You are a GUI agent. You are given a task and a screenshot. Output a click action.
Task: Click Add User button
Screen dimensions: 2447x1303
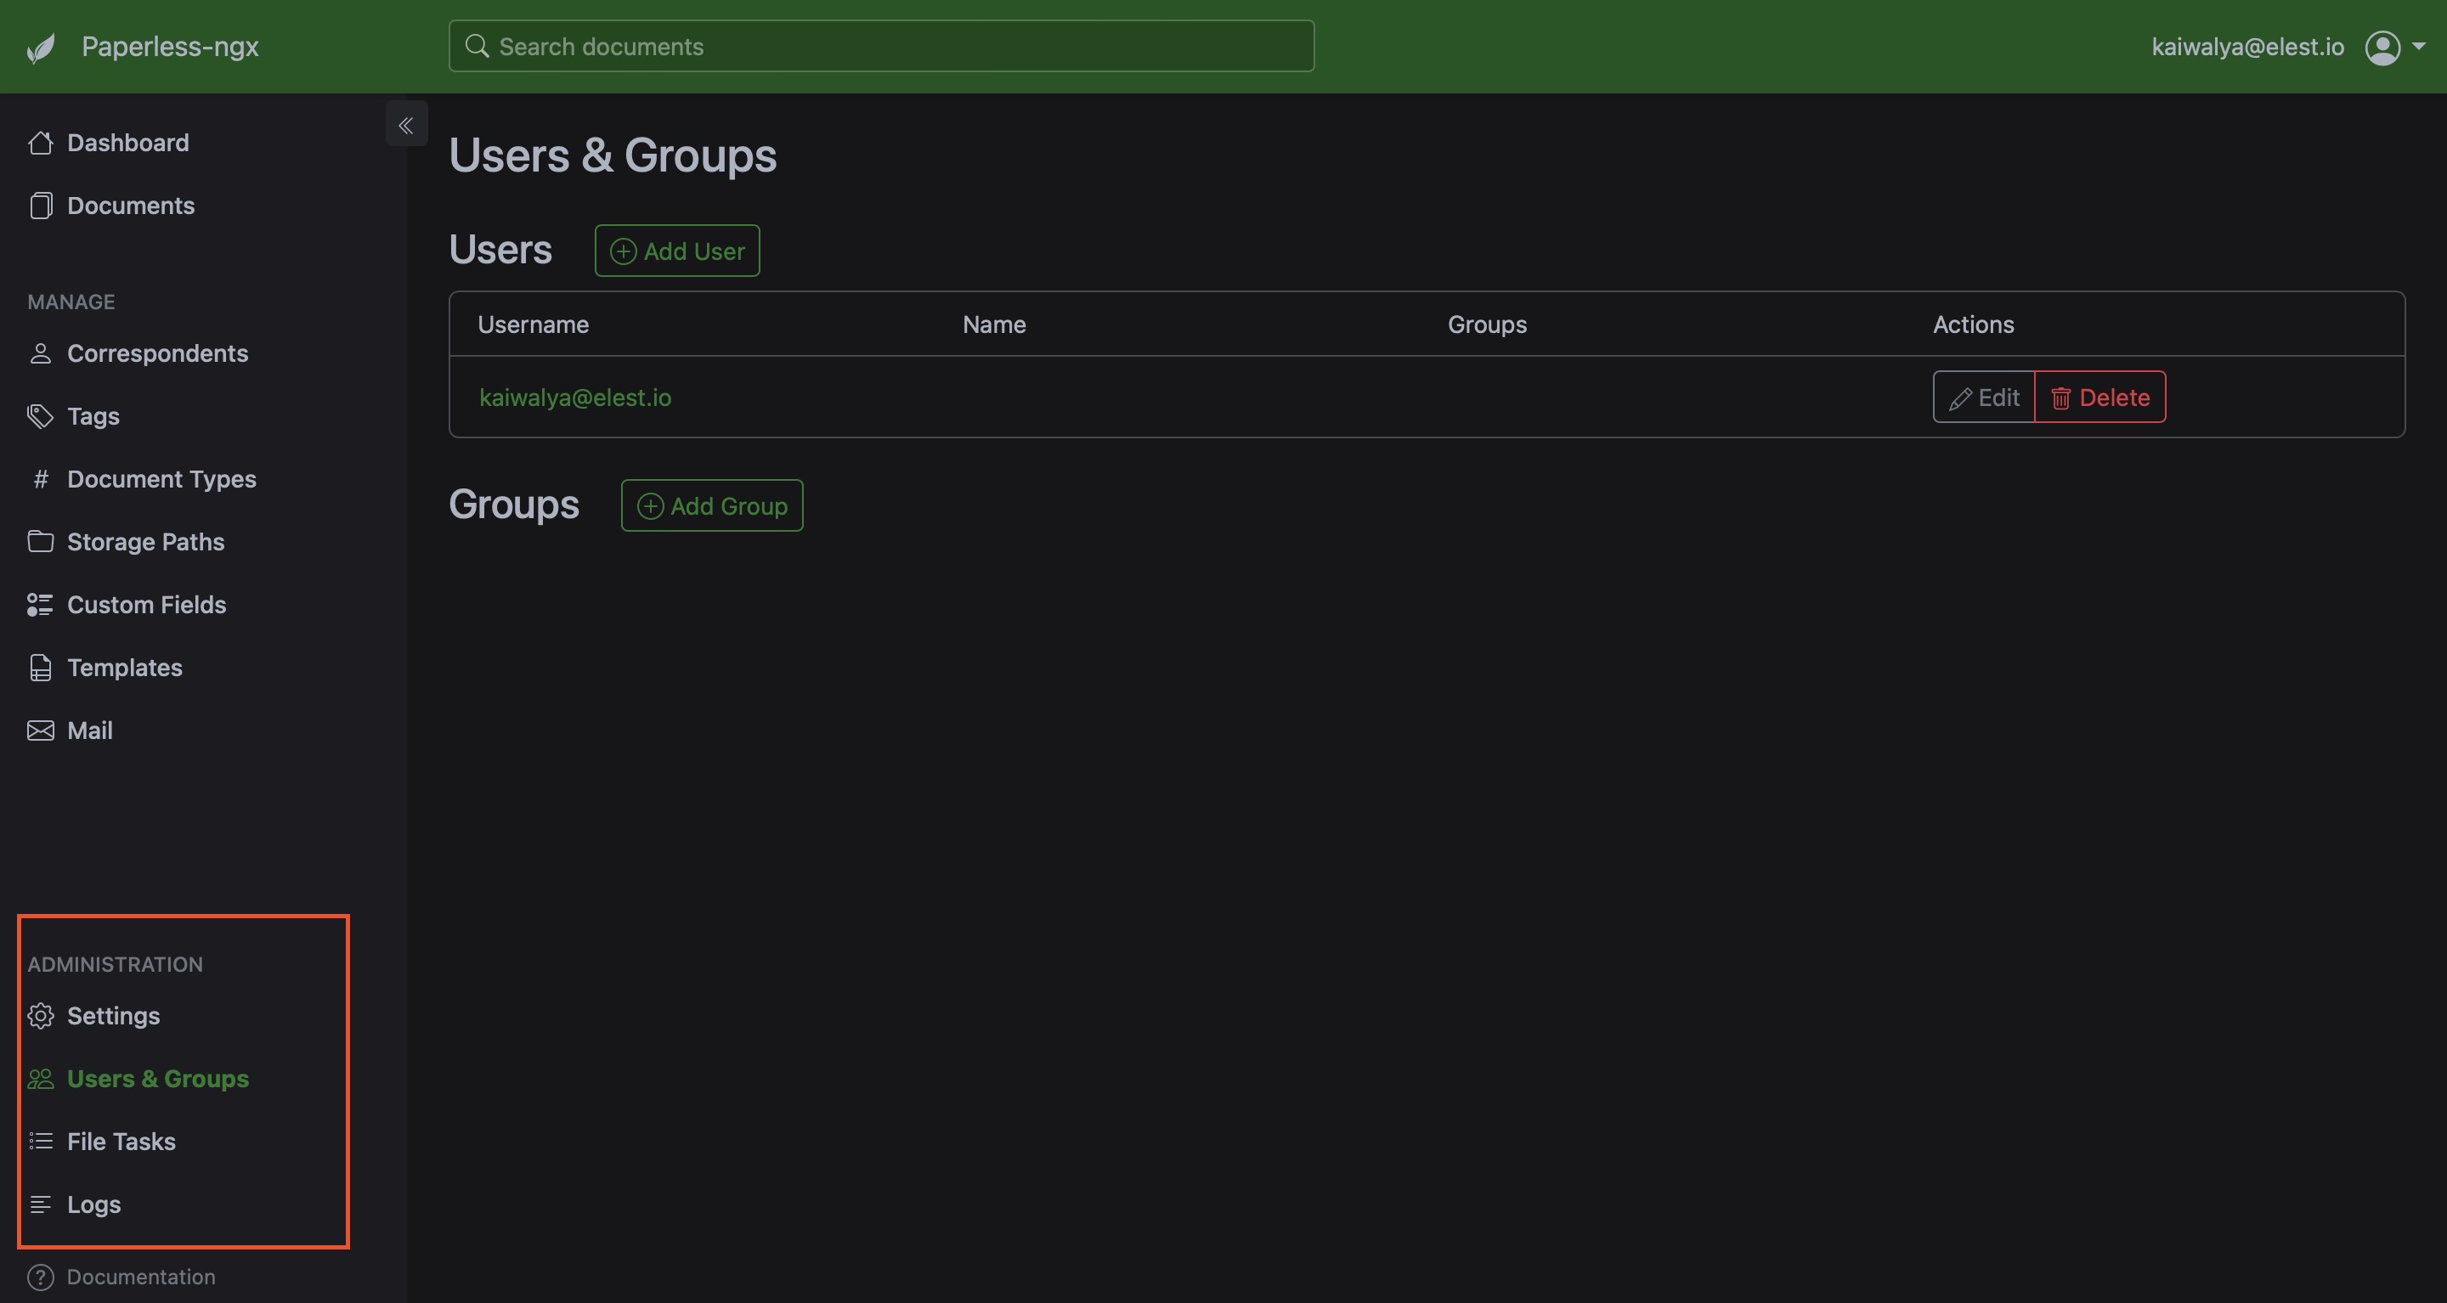pyautogui.click(x=676, y=249)
